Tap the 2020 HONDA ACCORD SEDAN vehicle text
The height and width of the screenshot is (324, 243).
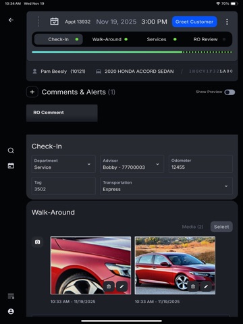tap(139, 72)
